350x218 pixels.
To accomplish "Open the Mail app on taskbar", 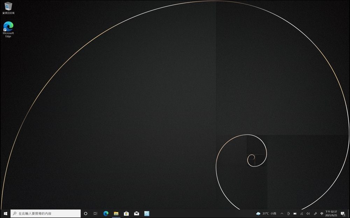I will click(136, 213).
